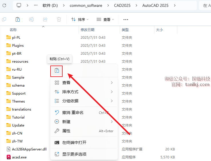Screen dimensions: 211x161
Task: Click AutoCAD 2025 breadcrumb segment
Action: [x=155, y=5]
